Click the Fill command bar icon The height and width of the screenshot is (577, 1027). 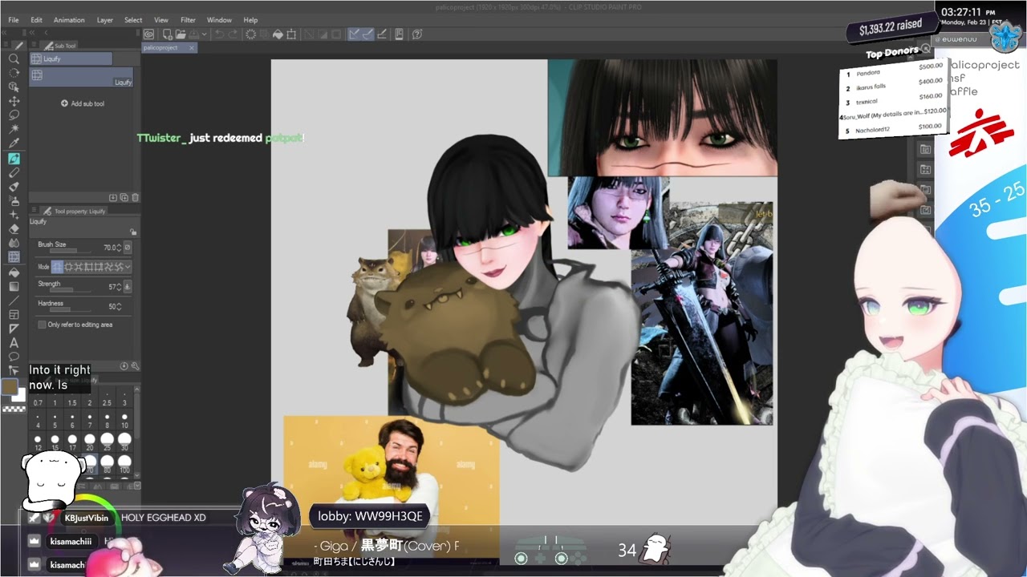(278, 34)
